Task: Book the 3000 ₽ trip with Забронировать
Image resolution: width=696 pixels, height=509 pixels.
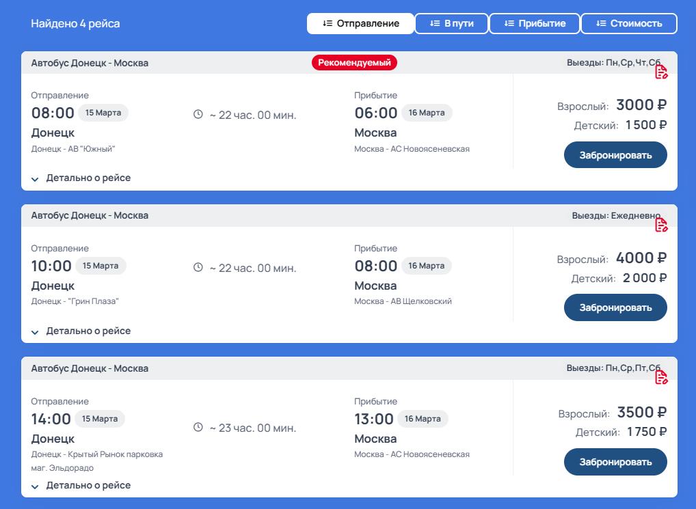Action: coord(615,155)
